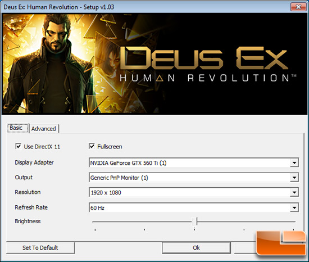This screenshot has width=309, height=262.
Task: Click the Set To Default button
Action: point(40,247)
